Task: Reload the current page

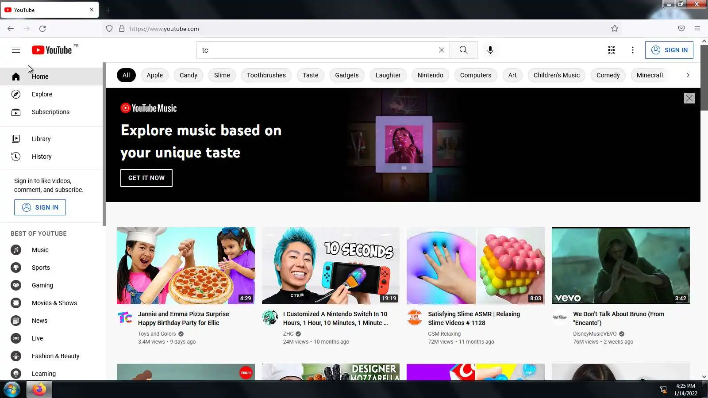Action: point(42,29)
